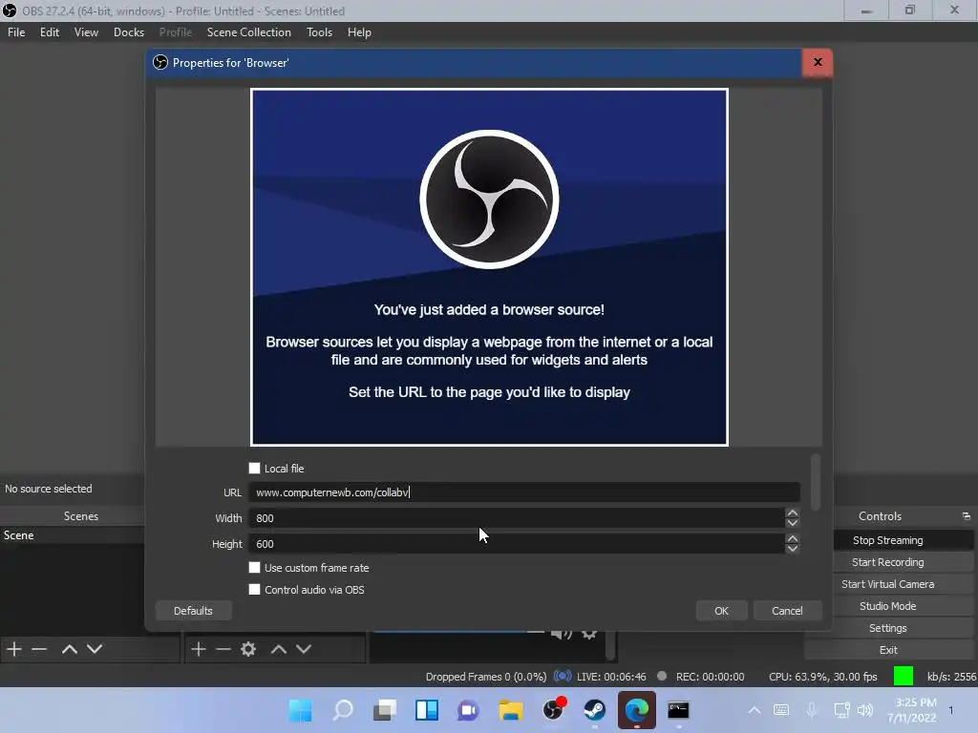
Task: Click the microphone icon in system tray
Action: pyautogui.click(x=812, y=710)
